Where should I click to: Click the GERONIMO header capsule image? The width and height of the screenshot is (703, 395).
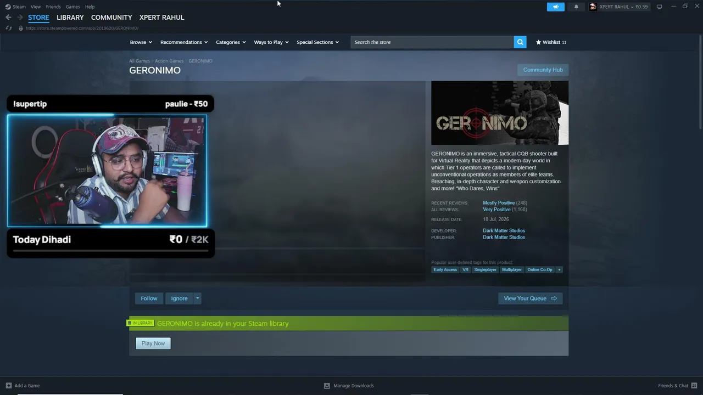(x=500, y=113)
